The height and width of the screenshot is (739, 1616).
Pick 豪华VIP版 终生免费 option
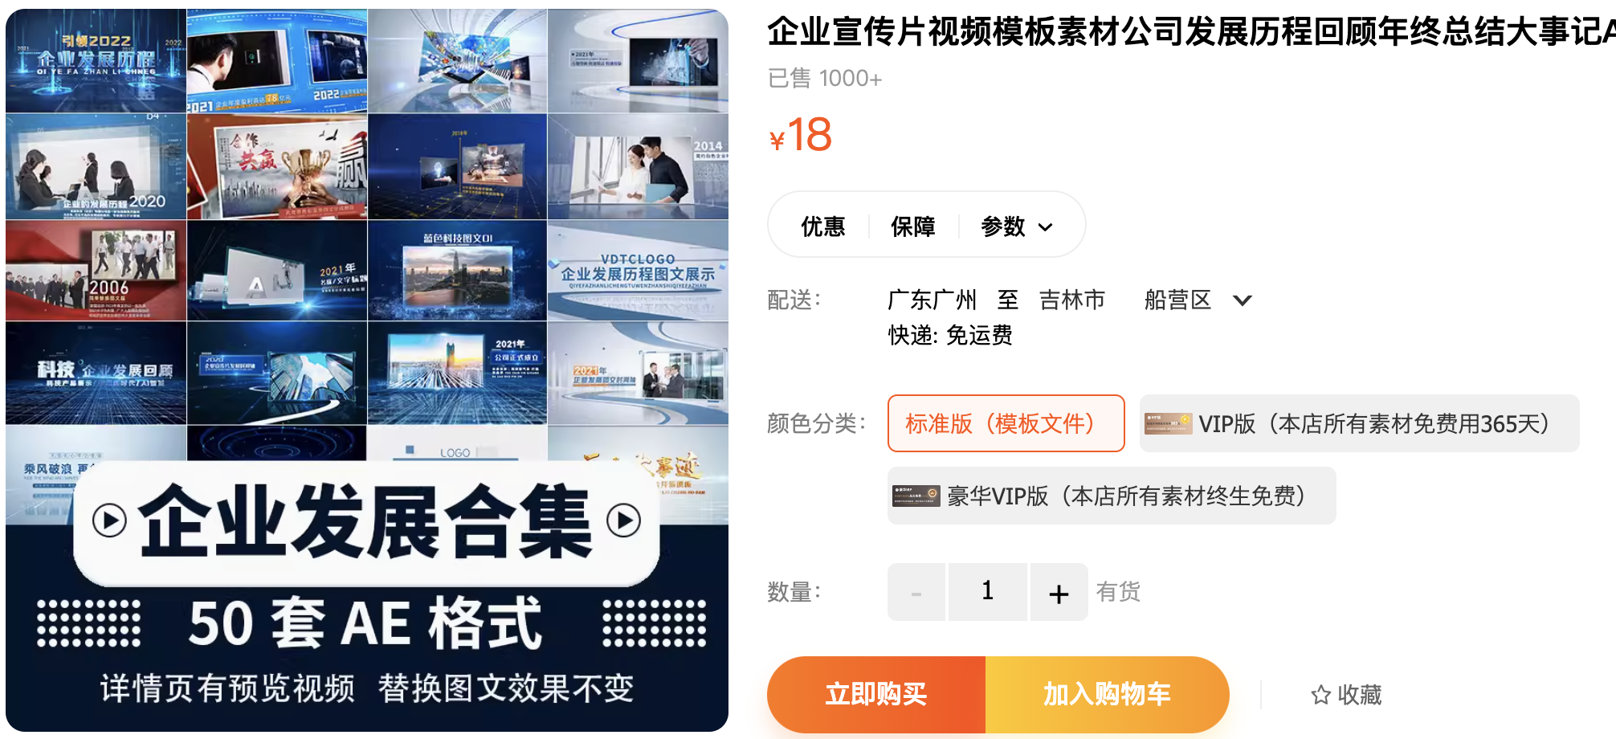click(x=1126, y=496)
